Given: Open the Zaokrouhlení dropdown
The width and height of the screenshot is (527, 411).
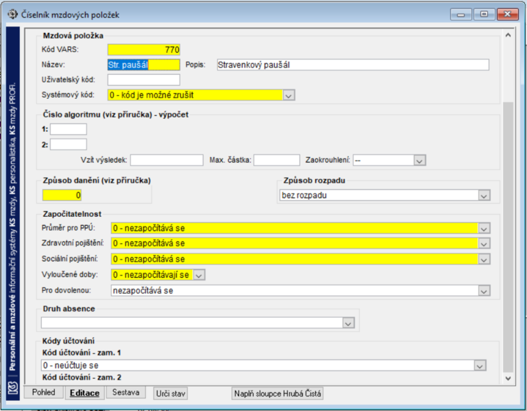Looking at the screenshot, I should (x=419, y=161).
